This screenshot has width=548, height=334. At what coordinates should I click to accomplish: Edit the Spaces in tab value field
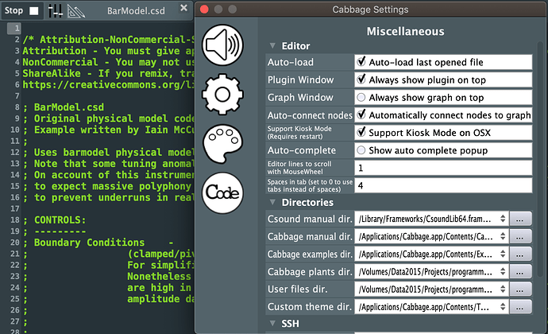[443, 185]
